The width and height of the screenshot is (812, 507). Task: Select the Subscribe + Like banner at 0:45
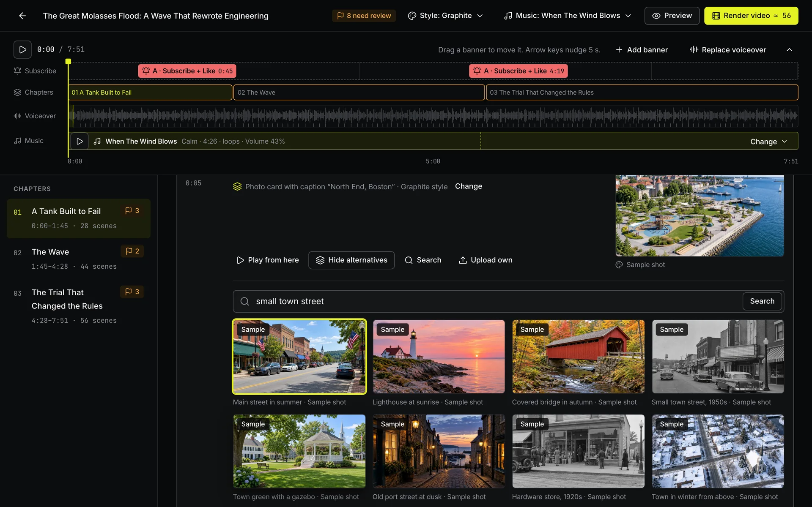(187, 71)
